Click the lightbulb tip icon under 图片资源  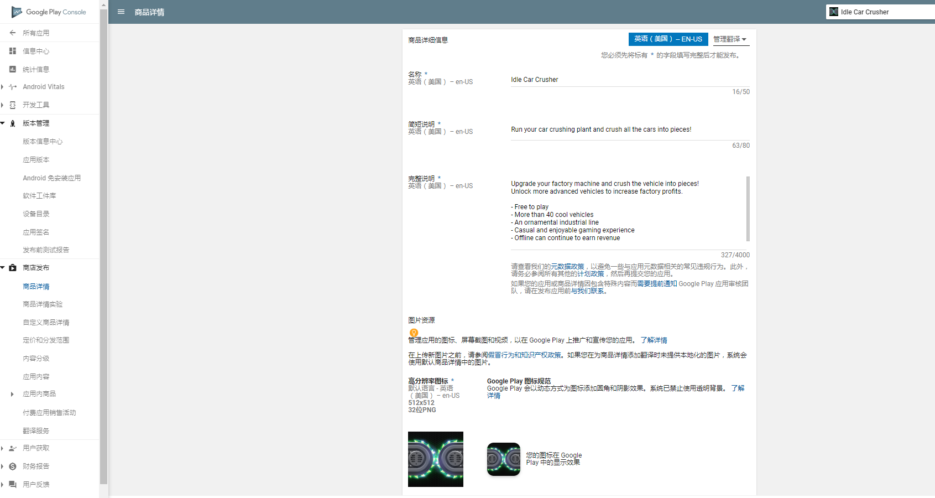[x=414, y=333]
